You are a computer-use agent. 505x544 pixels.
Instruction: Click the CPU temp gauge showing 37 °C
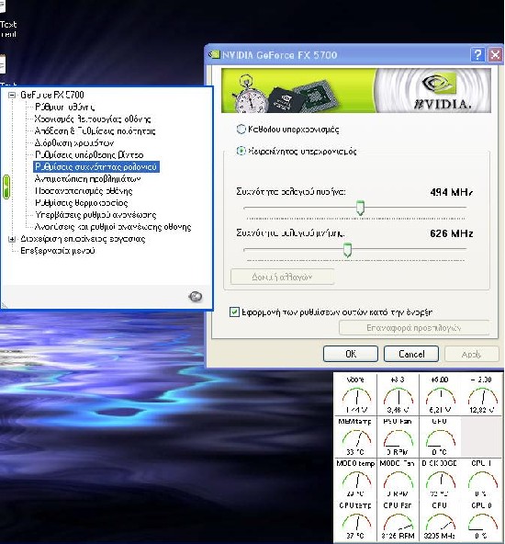356,520
